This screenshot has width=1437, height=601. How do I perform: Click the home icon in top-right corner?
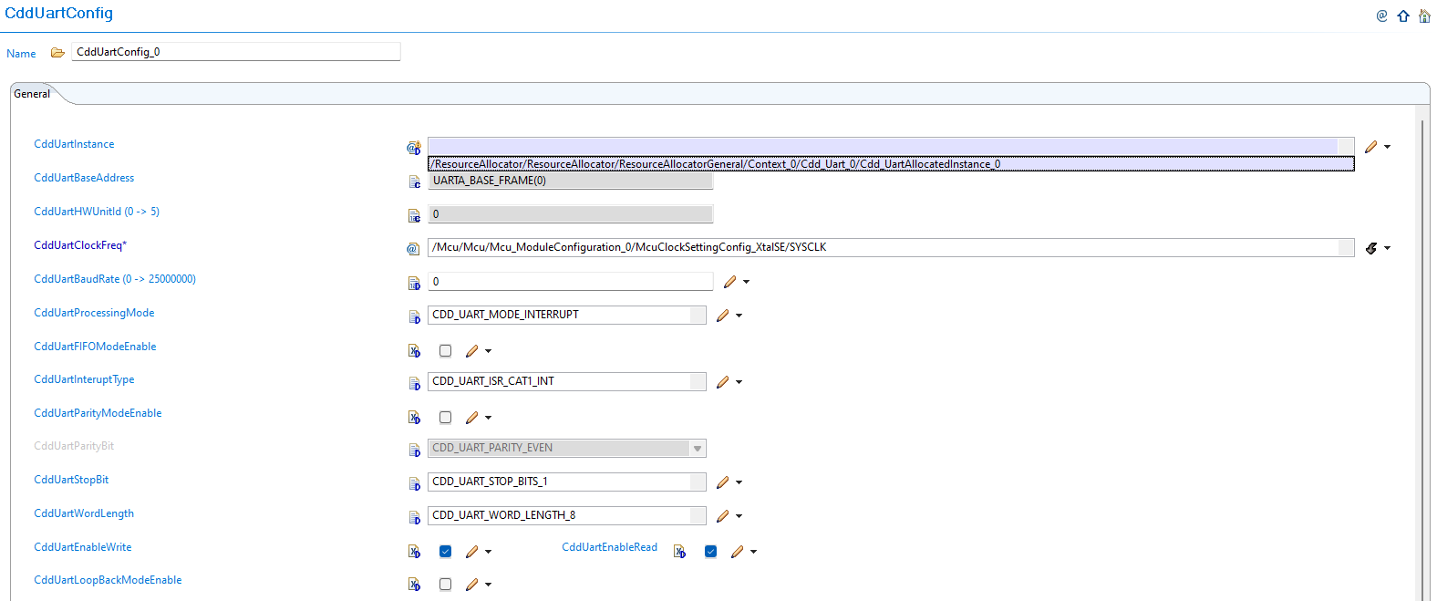(1424, 16)
